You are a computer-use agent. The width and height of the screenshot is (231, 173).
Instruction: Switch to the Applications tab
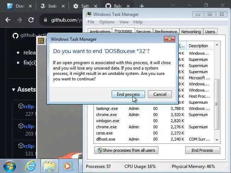(100, 31)
